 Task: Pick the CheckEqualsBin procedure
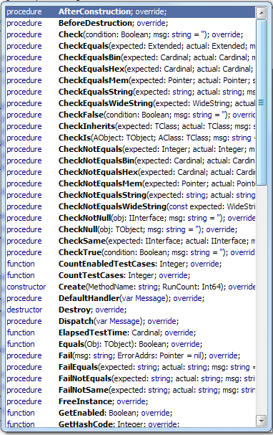130,57
